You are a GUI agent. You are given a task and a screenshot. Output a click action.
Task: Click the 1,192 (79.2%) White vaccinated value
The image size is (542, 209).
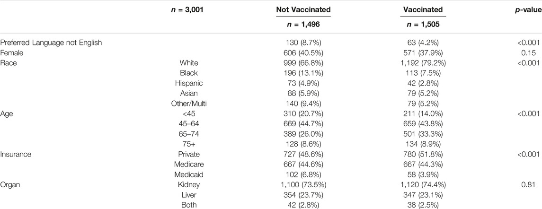423,63
